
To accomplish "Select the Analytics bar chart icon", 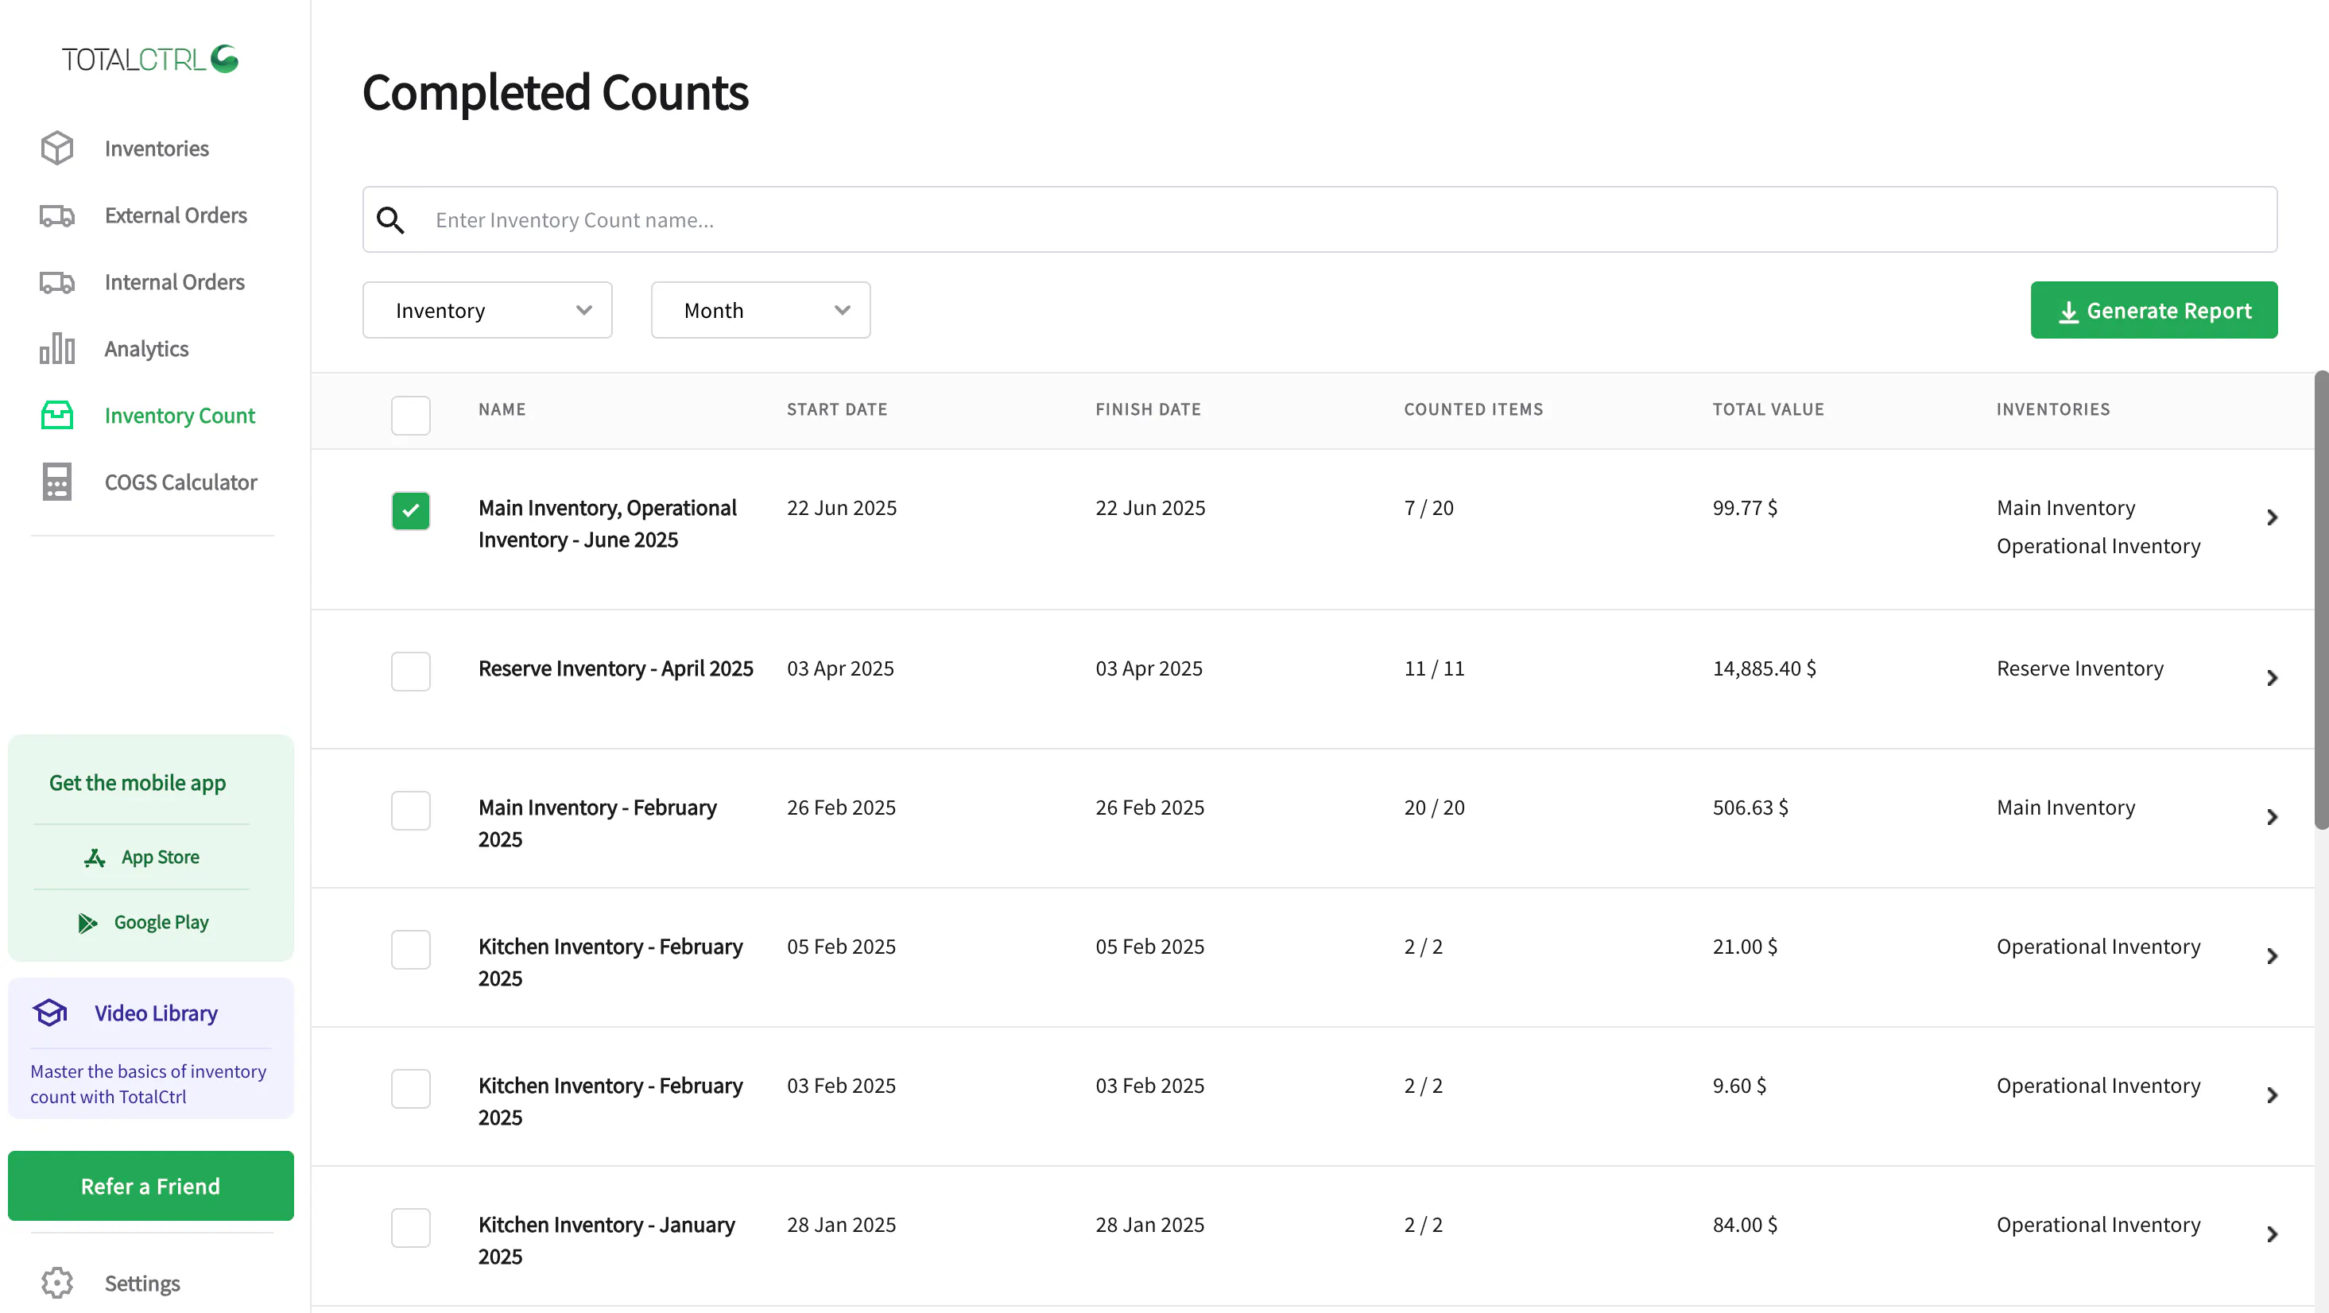I will pos(57,348).
